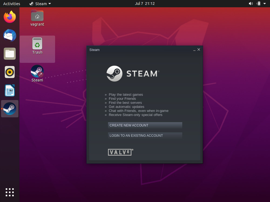This screenshot has height=202, width=270.
Task: Launch the Thunderbird mail client
Action: (x=9, y=35)
